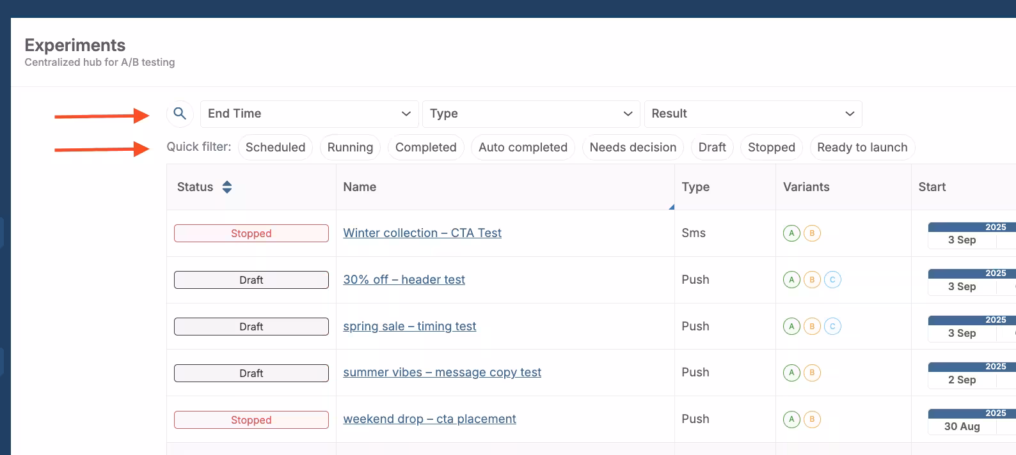1016x455 pixels.
Task: Click variant A badge for summer vibes test
Action: 791,373
